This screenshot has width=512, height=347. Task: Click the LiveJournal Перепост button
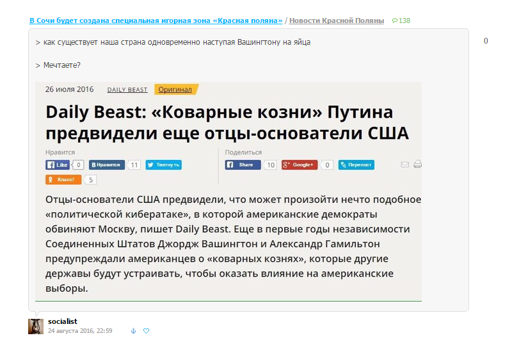coord(356,165)
